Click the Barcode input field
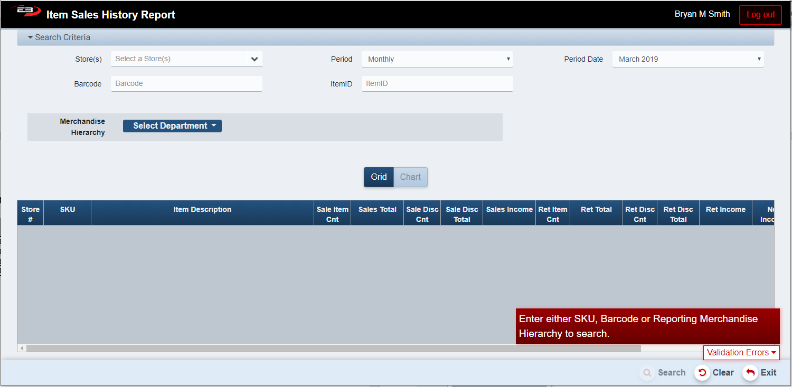792x387 pixels. click(186, 84)
